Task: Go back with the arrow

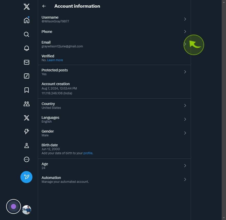Action: tap(44, 6)
